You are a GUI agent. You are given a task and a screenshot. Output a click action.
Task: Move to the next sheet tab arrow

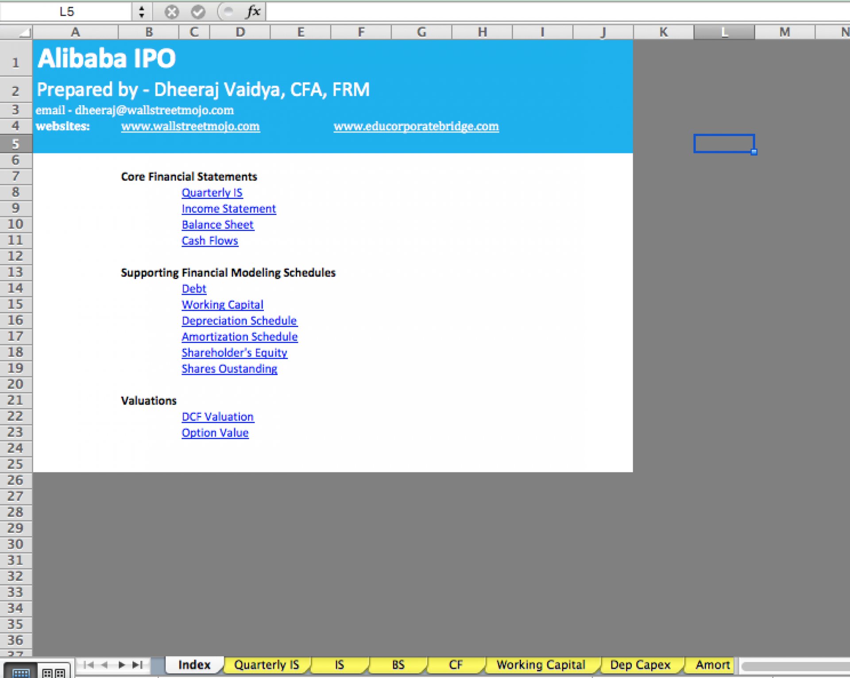121,665
